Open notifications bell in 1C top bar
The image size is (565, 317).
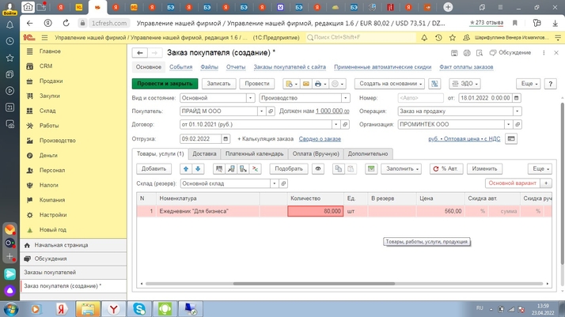point(424,37)
